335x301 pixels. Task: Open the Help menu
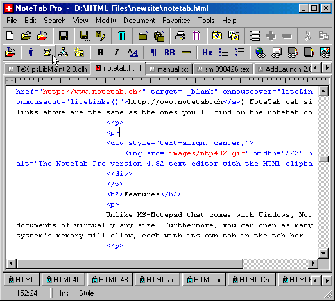pos(229,21)
